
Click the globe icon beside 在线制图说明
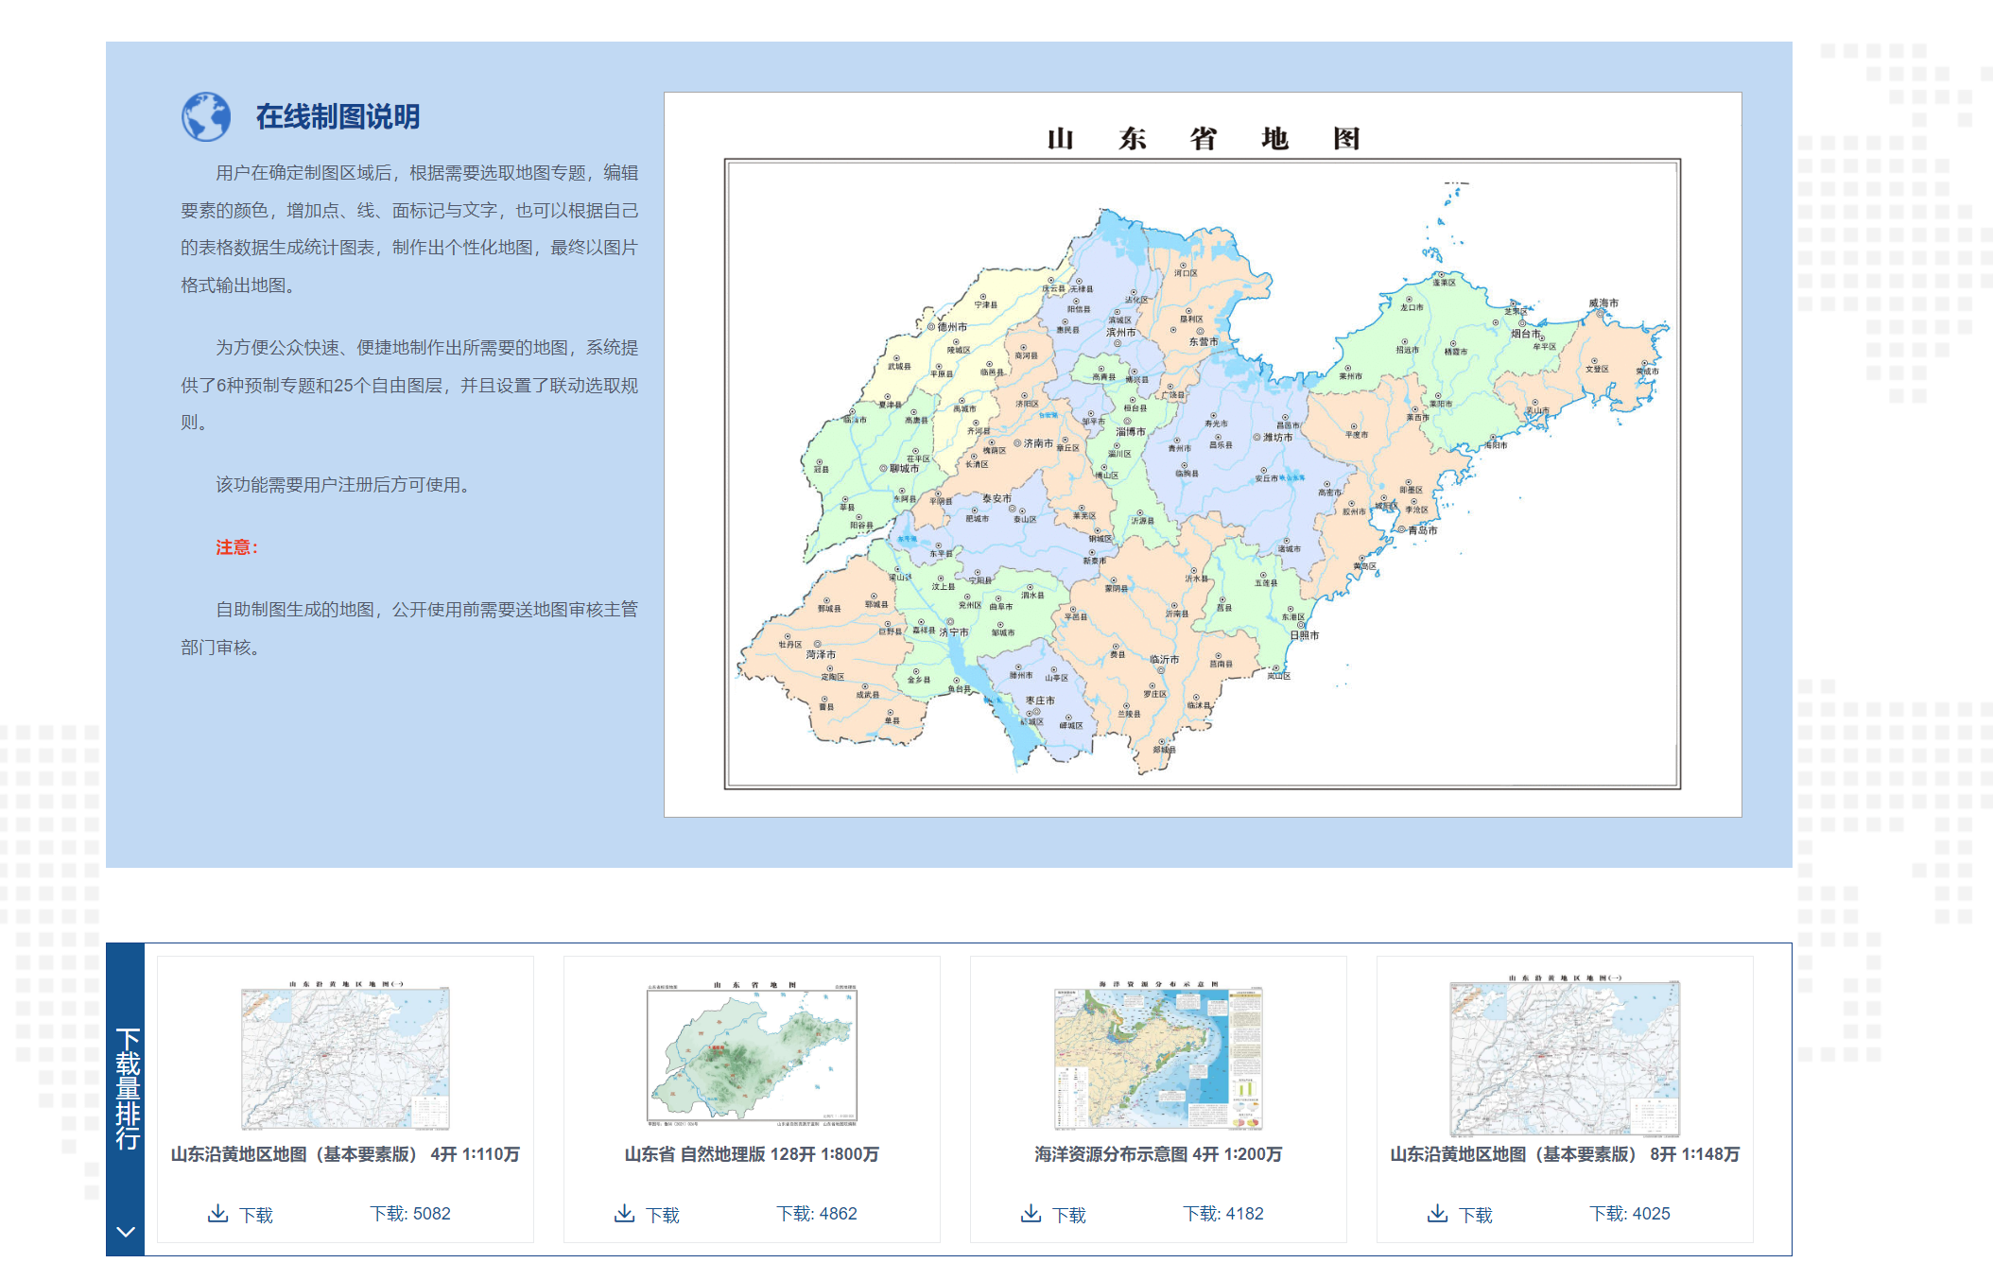click(206, 117)
